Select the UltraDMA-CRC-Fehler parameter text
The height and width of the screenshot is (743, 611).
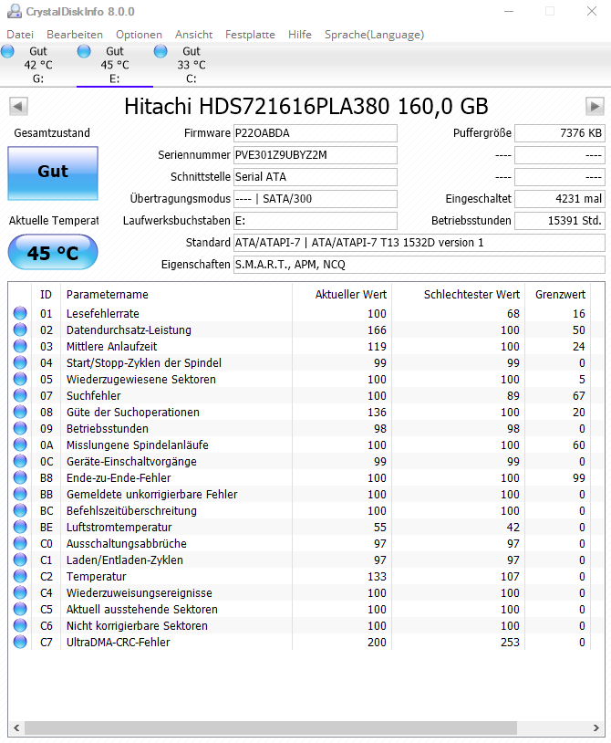(x=118, y=642)
